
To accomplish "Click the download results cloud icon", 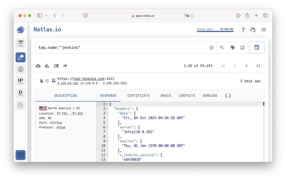I will coord(38,66).
